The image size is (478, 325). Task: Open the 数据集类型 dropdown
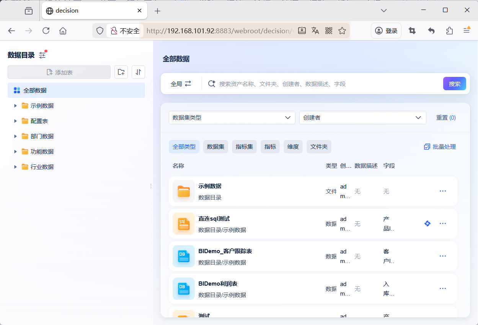pyautogui.click(x=232, y=117)
